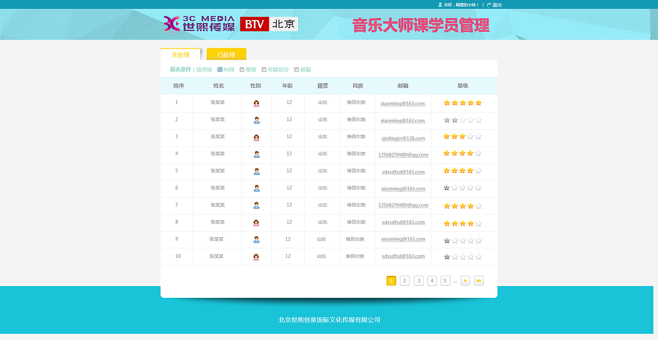The width and height of the screenshot is (658, 340).
Task: Click the boy avatar icon in row 2
Action: click(x=257, y=120)
